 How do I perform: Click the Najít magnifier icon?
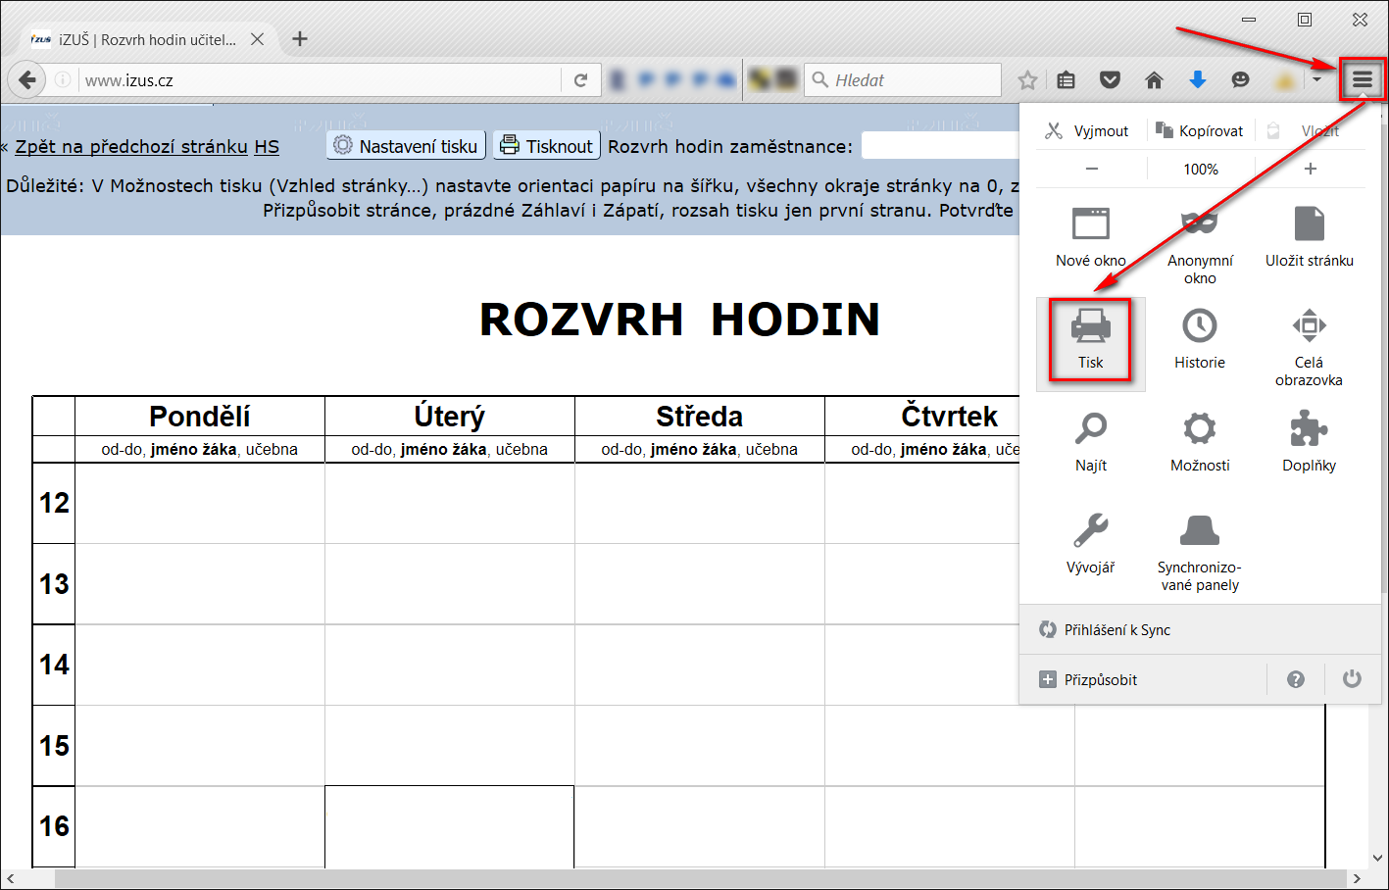tap(1090, 441)
